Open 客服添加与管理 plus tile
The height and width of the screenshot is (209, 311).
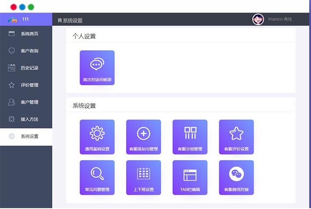point(143,137)
